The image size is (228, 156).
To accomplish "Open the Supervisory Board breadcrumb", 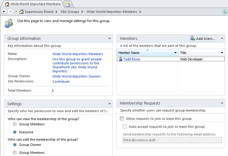I will tap(39, 12).
